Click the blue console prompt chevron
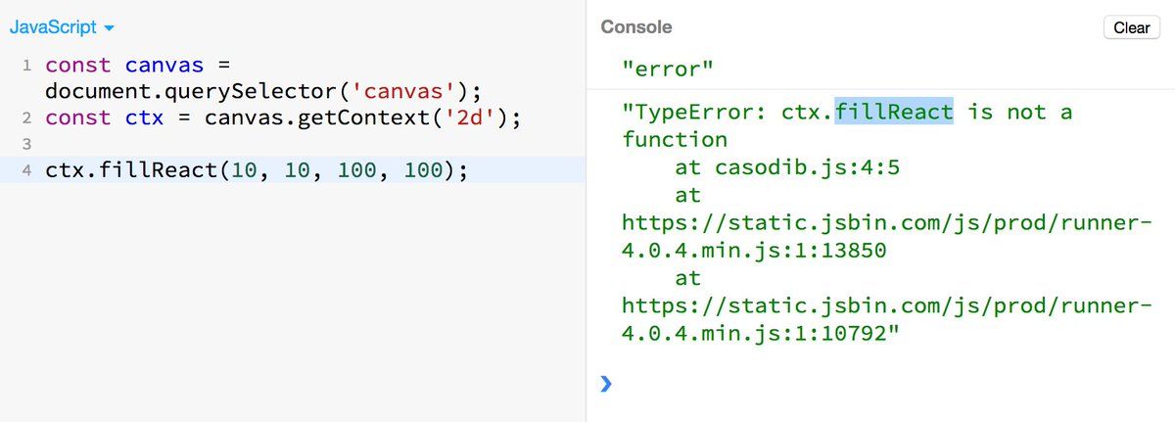Screen dimensions: 1175x422 coord(606,384)
